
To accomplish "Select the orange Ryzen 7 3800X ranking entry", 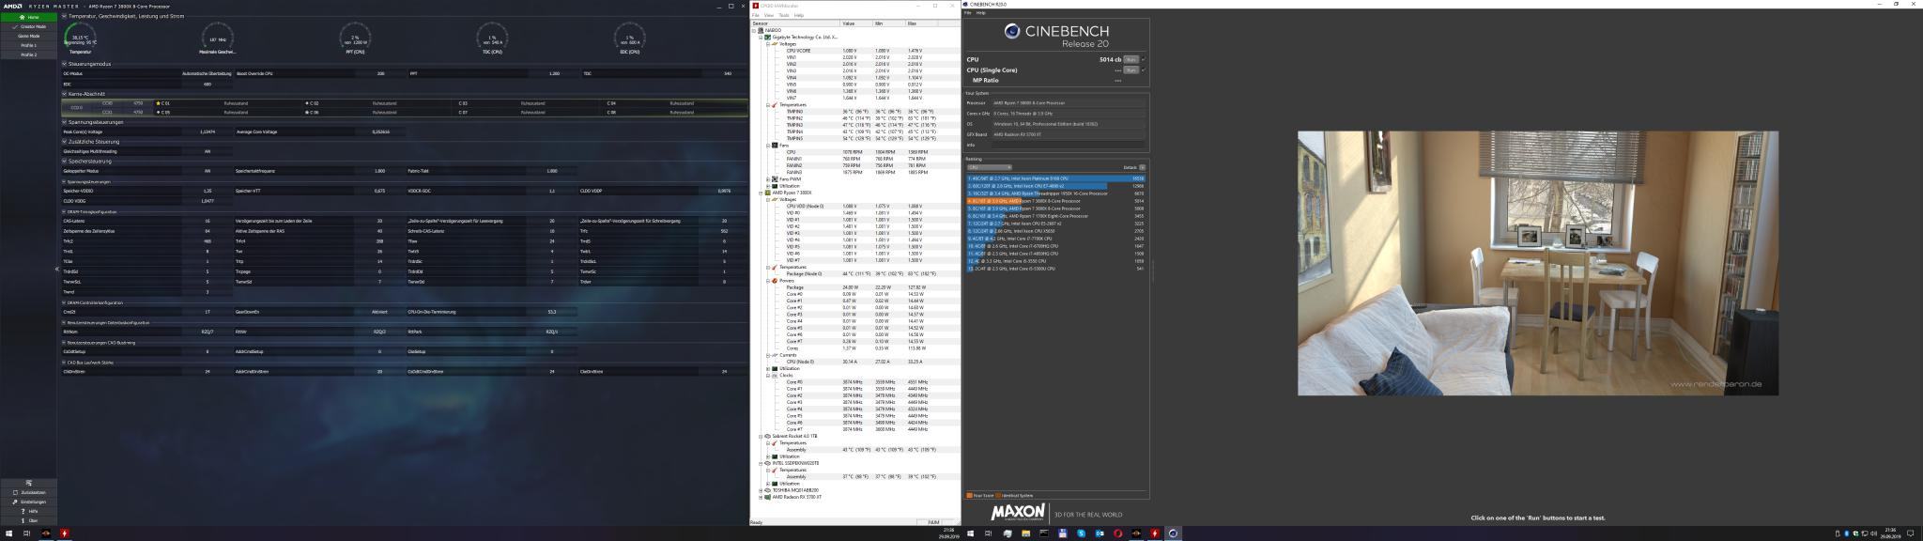I will 1055,201.
